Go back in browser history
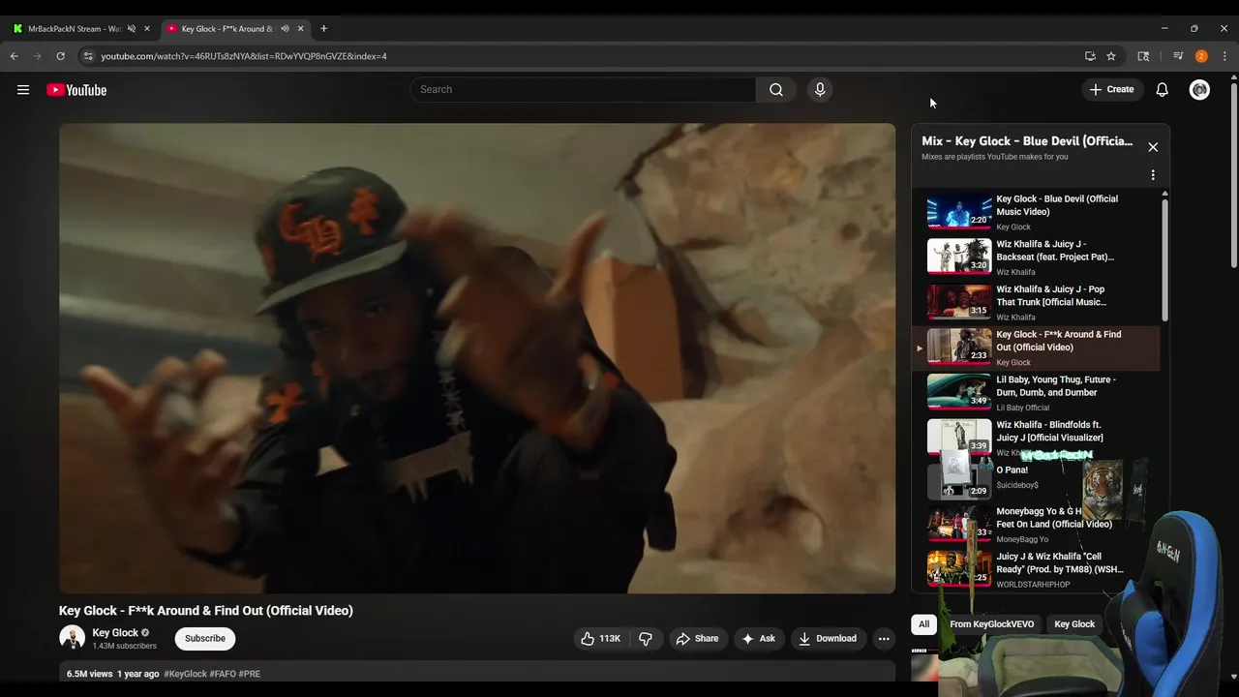The image size is (1239, 697). (x=15, y=56)
